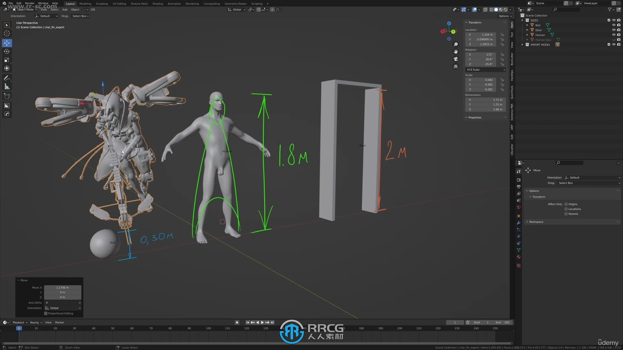
Task: Toggle Proportional Editing checkbox
Action: click(46, 313)
